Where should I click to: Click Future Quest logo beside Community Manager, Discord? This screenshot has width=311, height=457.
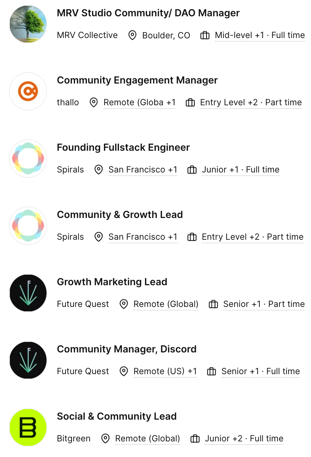28,360
